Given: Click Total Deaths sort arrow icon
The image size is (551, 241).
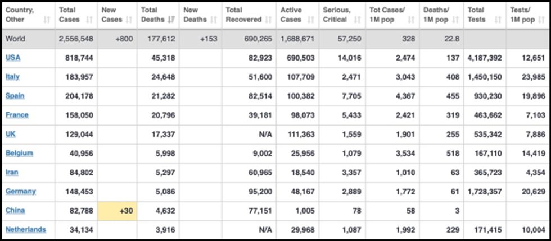Looking at the screenshot, I should (x=171, y=20).
